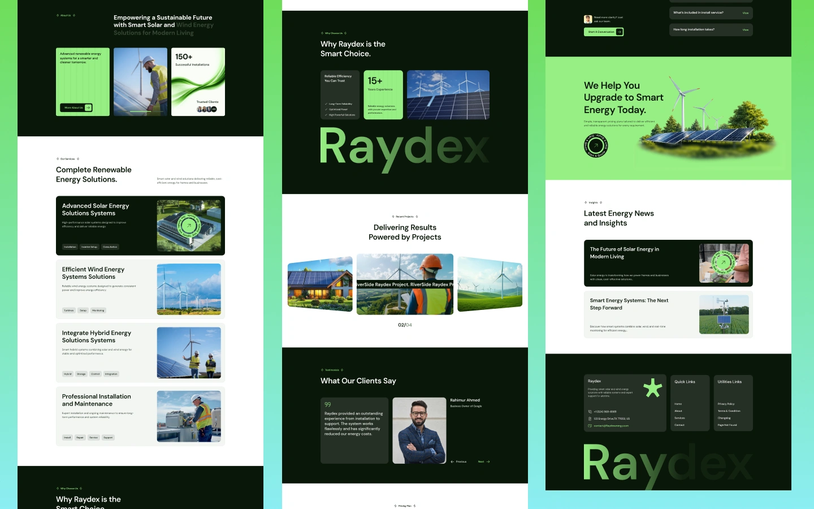Open the Terms & Condition footer link
814x509 pixels.
click(729, 411)
